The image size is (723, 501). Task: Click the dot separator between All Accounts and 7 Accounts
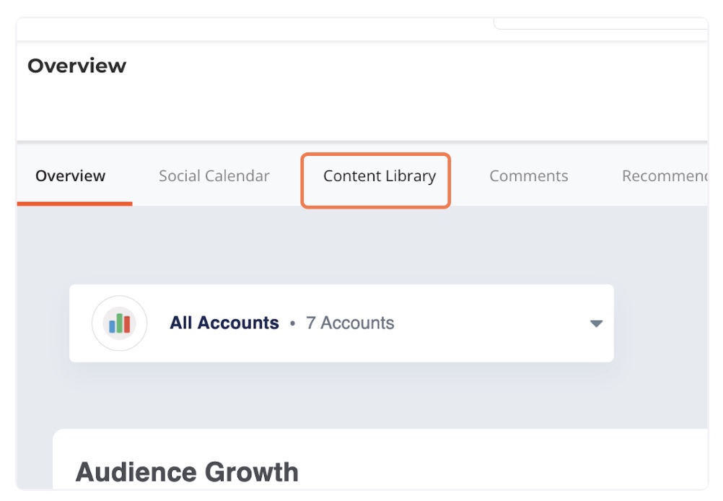pos(292,323)
